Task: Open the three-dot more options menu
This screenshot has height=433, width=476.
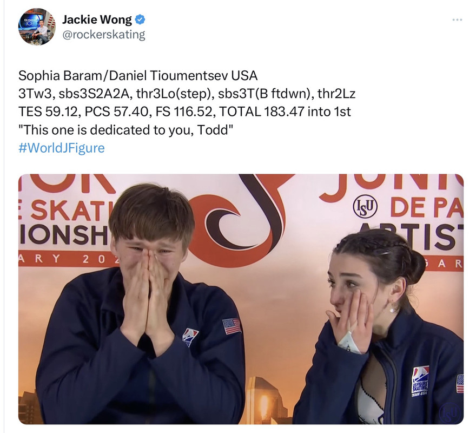Action: point(457,19)
